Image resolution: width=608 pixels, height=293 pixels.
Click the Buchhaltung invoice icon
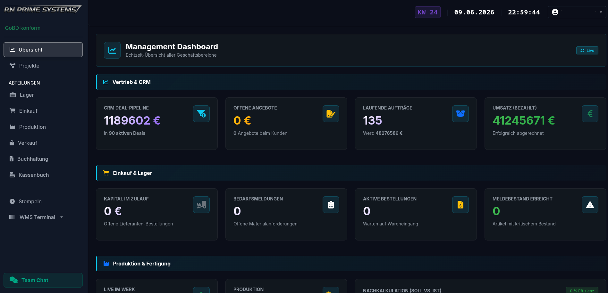(x=12, y=159)
